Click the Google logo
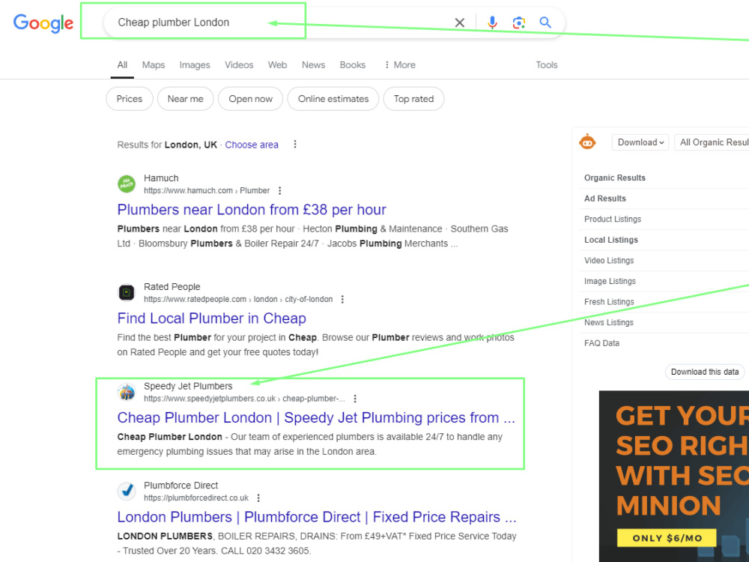The height and width of the screenshot is (562, 749). click(43, 23)
